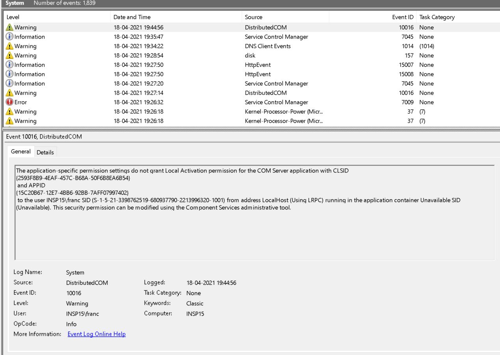Click the 18-04-2021 19:27:14 date cell
Viewport: 500px width, 355px height.
point(138,93)
